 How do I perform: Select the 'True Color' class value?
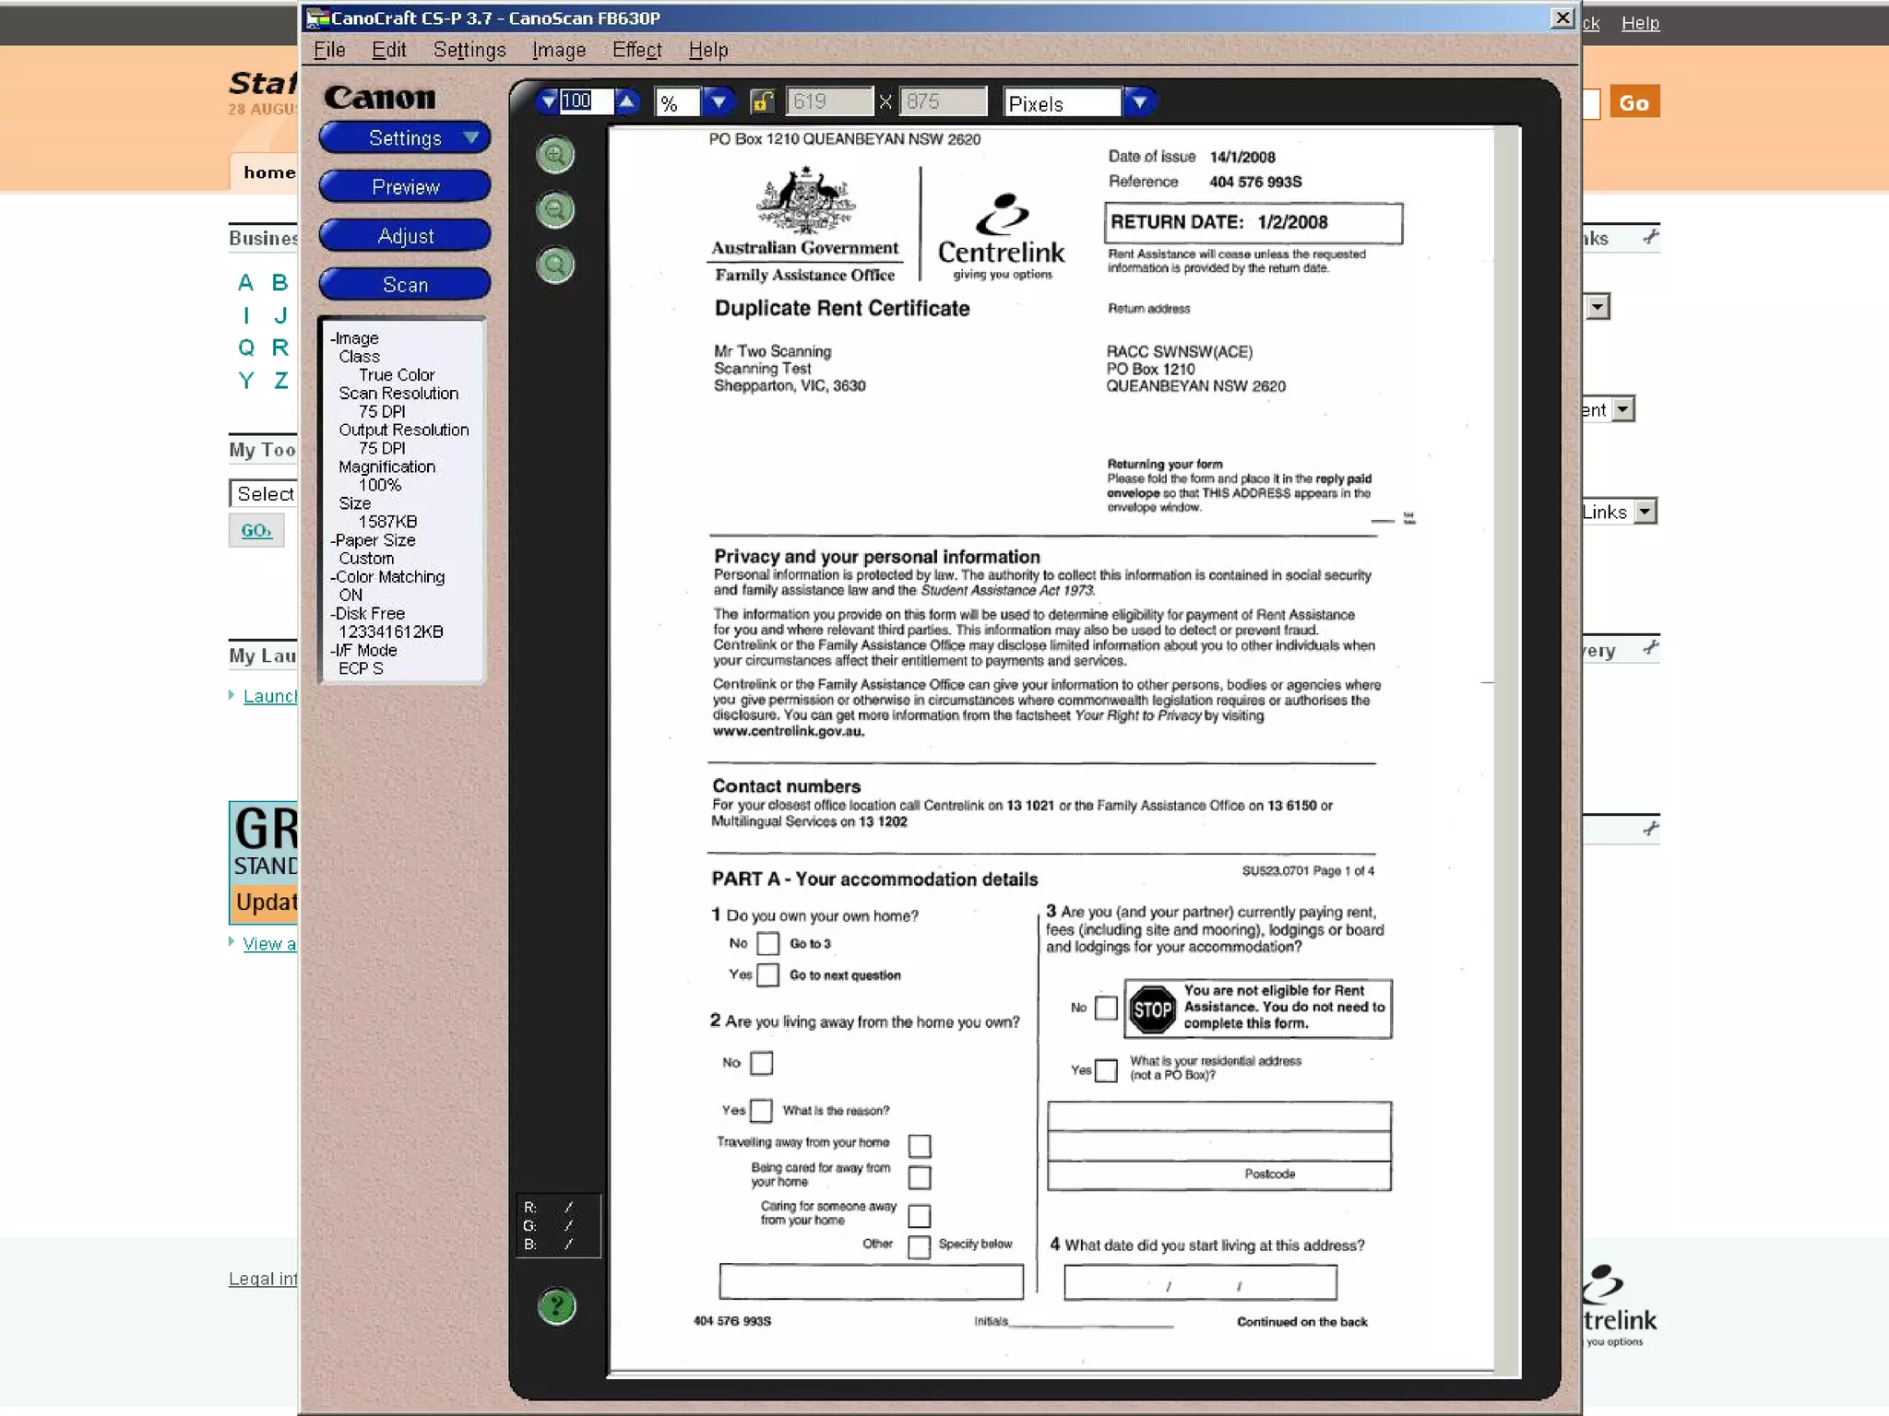[397, 375]
